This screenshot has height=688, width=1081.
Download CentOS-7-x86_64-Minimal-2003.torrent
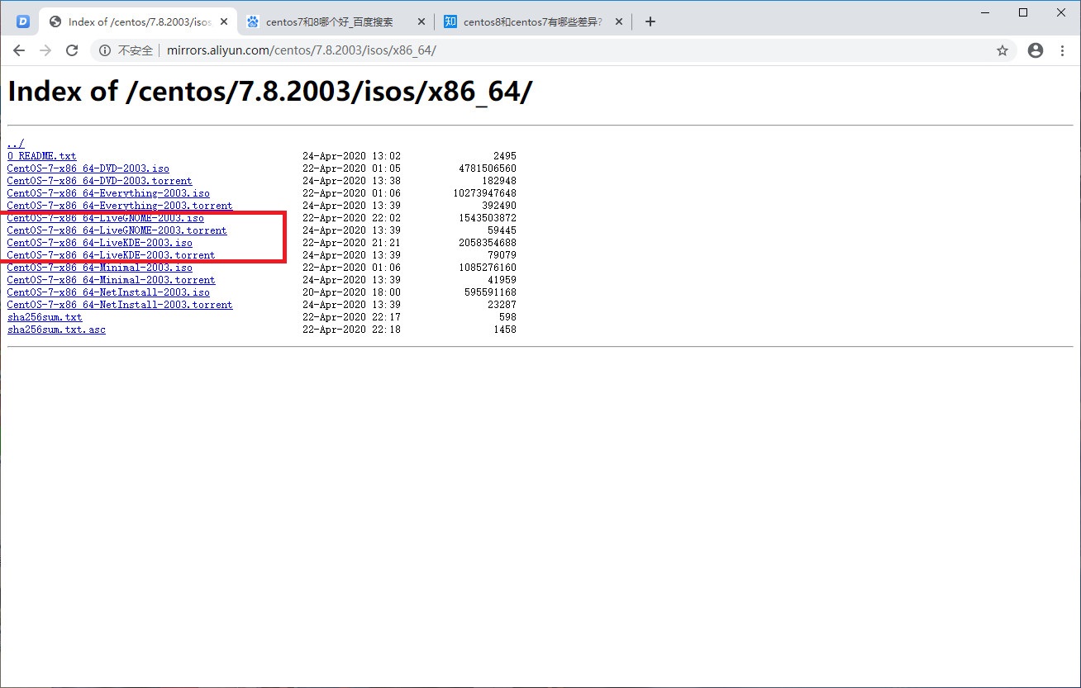(x=111, y=280)
